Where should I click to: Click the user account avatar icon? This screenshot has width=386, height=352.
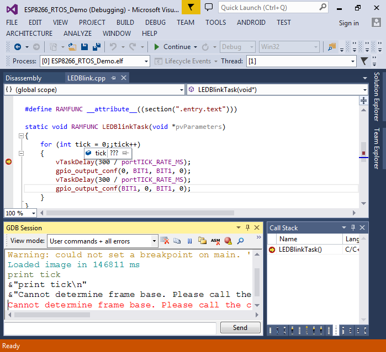[376, 23]
